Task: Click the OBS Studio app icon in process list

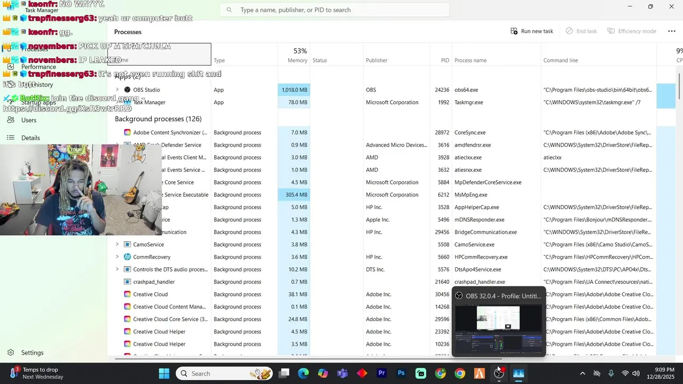Action: tap(127, 90)
